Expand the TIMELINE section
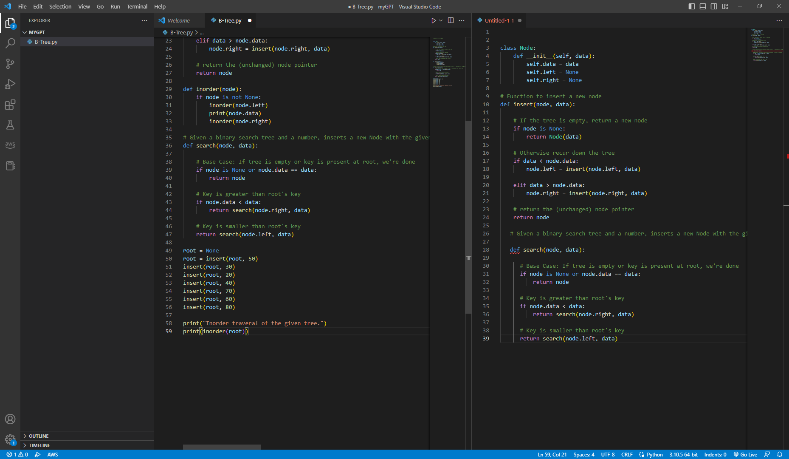The width and height of the screenshot is (789, 459). [x=87, y=445]
